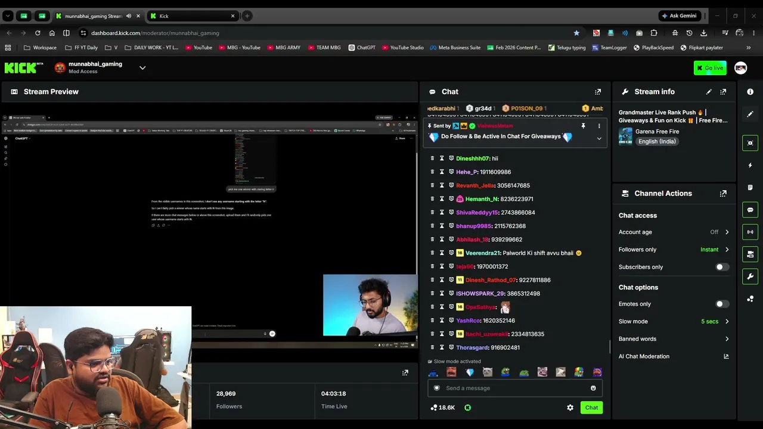Click the green Chat send button

(591, 408)
